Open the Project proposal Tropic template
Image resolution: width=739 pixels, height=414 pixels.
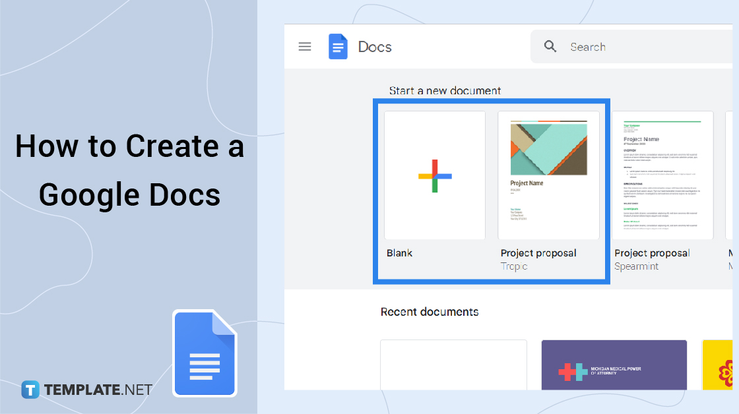click(548, 175)
